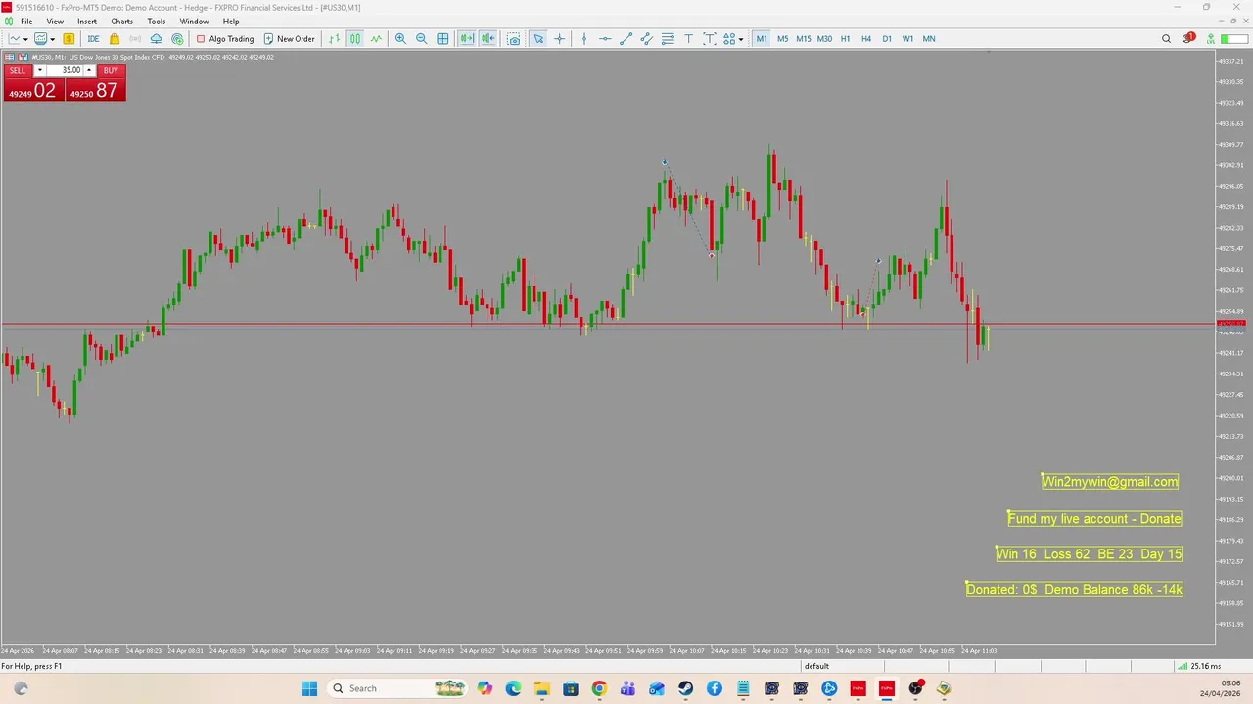The height and width of the screenshot is (704, 1253).
Task: Switch the timeframe to M15
Action: (803, 39)
